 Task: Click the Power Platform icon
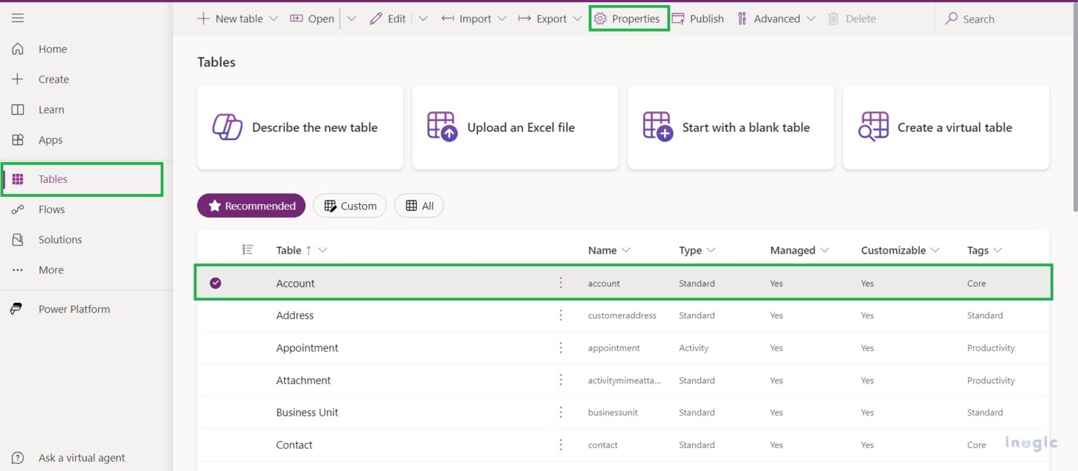[x=17, y=309]
